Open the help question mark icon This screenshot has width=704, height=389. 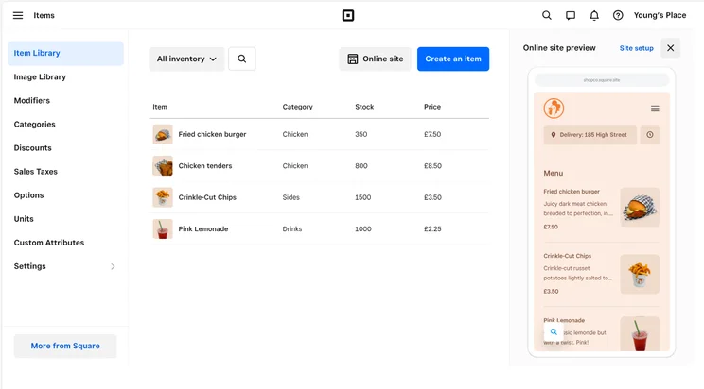618,16
